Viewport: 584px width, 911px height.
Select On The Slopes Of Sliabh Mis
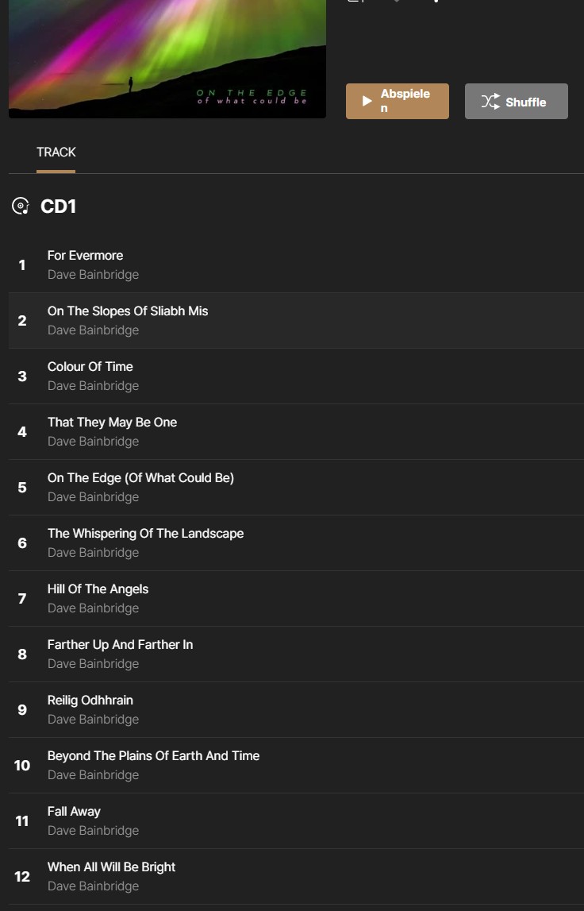coord(296,321)
